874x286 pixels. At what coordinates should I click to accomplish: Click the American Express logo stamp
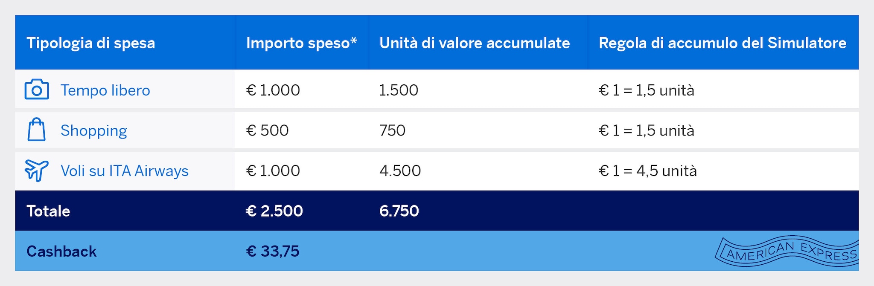pos(787,251)
